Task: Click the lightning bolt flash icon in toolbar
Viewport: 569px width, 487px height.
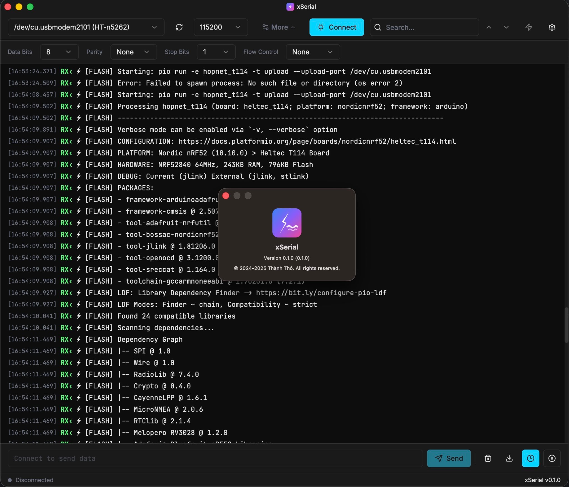Action: [528, 27]
